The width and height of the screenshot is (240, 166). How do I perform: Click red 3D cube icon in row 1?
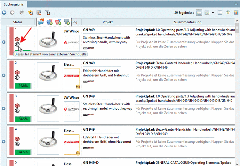(x=17, y=39)
